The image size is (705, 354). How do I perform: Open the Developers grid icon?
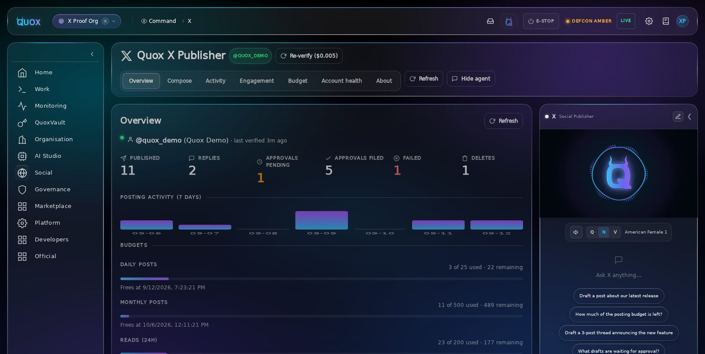[x=22, y=239]
